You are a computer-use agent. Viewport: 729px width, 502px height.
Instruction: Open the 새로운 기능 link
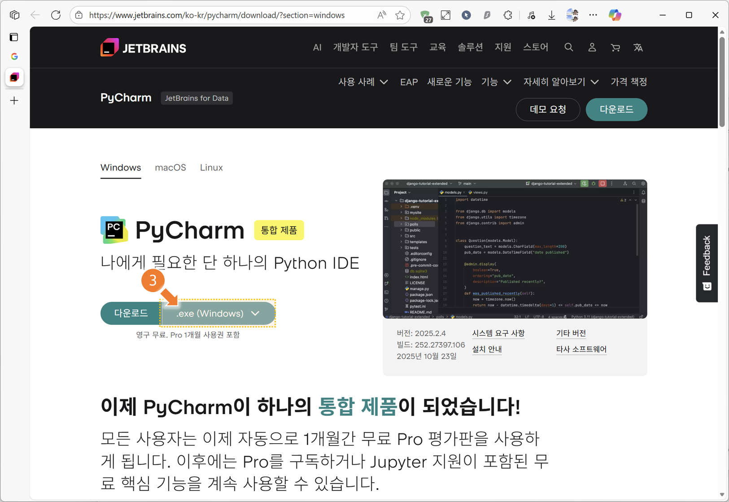tap(449, 82)
